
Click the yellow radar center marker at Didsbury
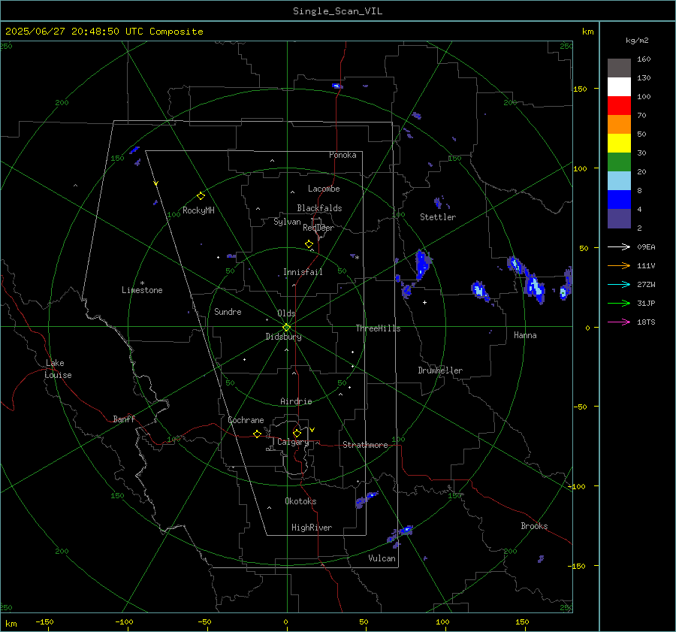(x=286, y=328)
